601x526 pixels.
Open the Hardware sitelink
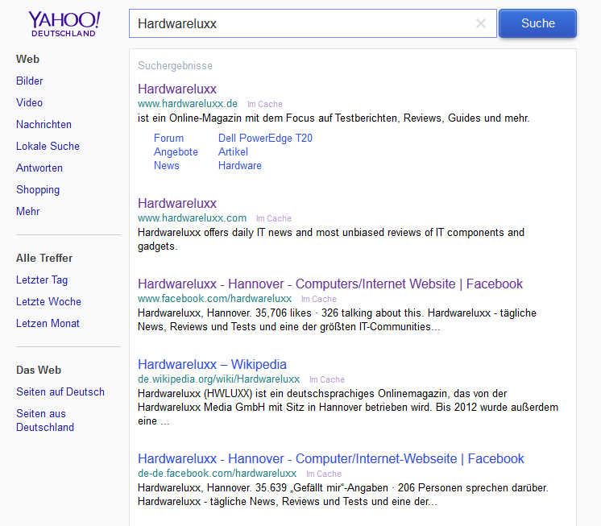pos(240,165)
